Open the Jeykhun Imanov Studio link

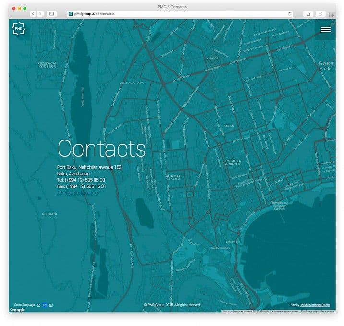coord(315,305)
